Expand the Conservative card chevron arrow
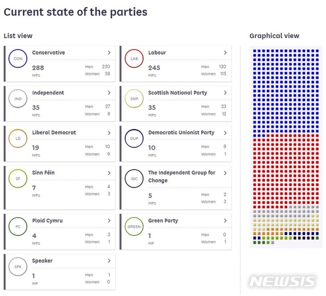 click(x=109, y=53)
